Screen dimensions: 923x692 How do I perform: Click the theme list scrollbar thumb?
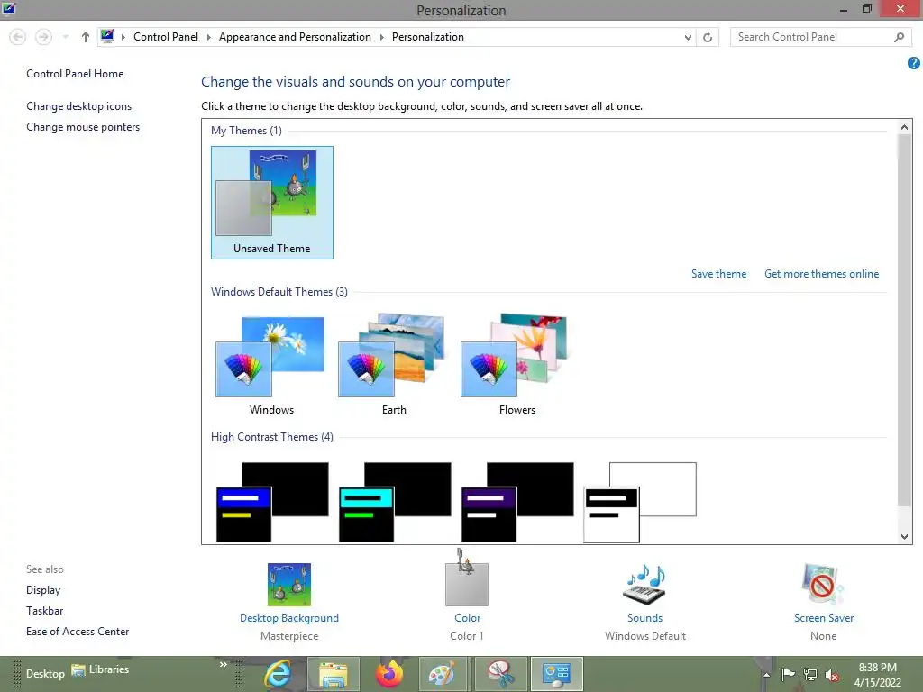click(x=904, y=320)
